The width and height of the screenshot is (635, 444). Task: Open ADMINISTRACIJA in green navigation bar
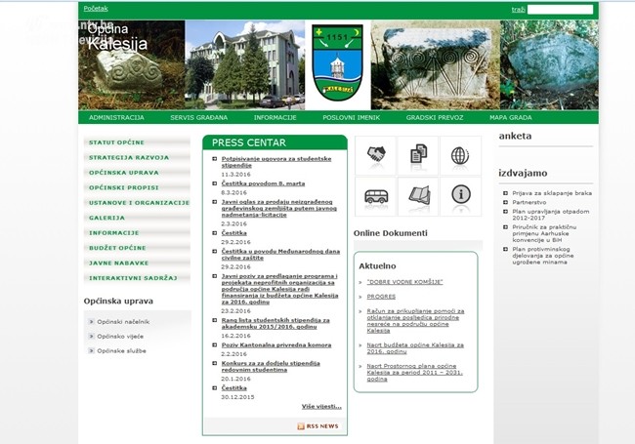[x=116, y=117]
